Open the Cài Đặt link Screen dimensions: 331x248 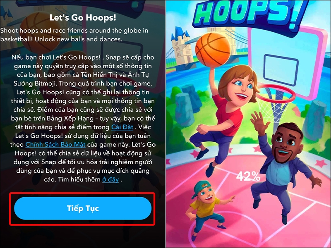point(122,127)
